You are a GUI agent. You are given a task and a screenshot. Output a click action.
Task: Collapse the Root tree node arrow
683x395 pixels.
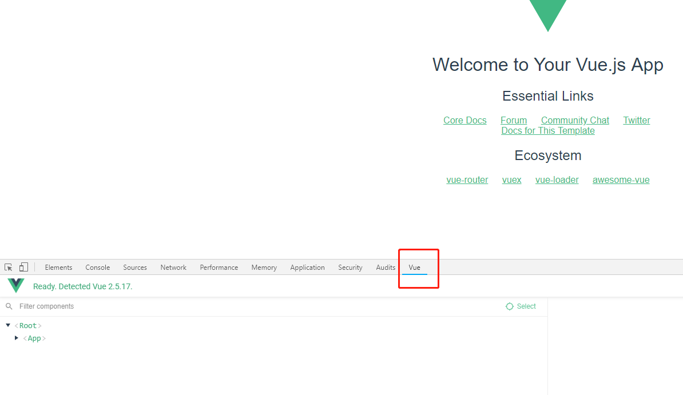click(8, 325)
